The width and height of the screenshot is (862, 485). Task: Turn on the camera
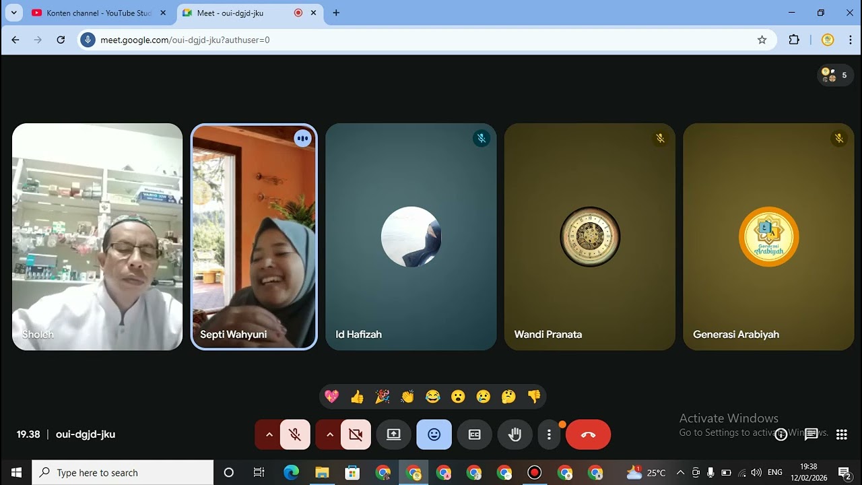(356, 434)
